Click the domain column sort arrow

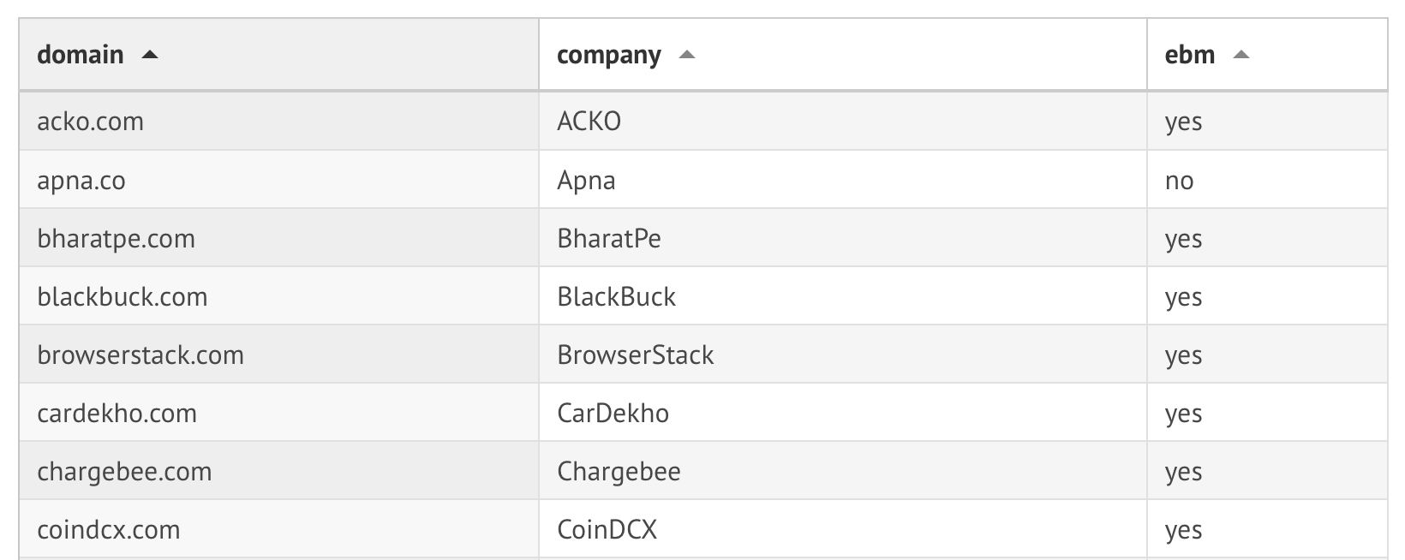(x=150, y=55)
